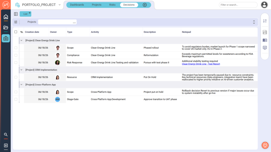Open the Projects filter ellipsis
This screenshot has width=271, height=152.
(x=74, y=22)
